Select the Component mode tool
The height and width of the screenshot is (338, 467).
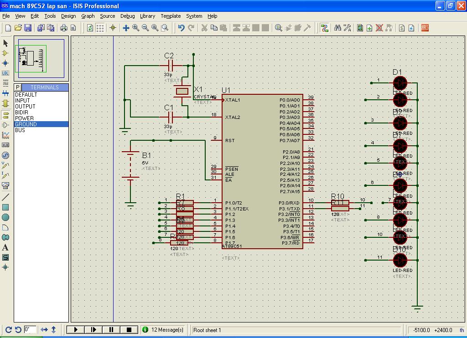pyautogui.click(x=5, y=53)
